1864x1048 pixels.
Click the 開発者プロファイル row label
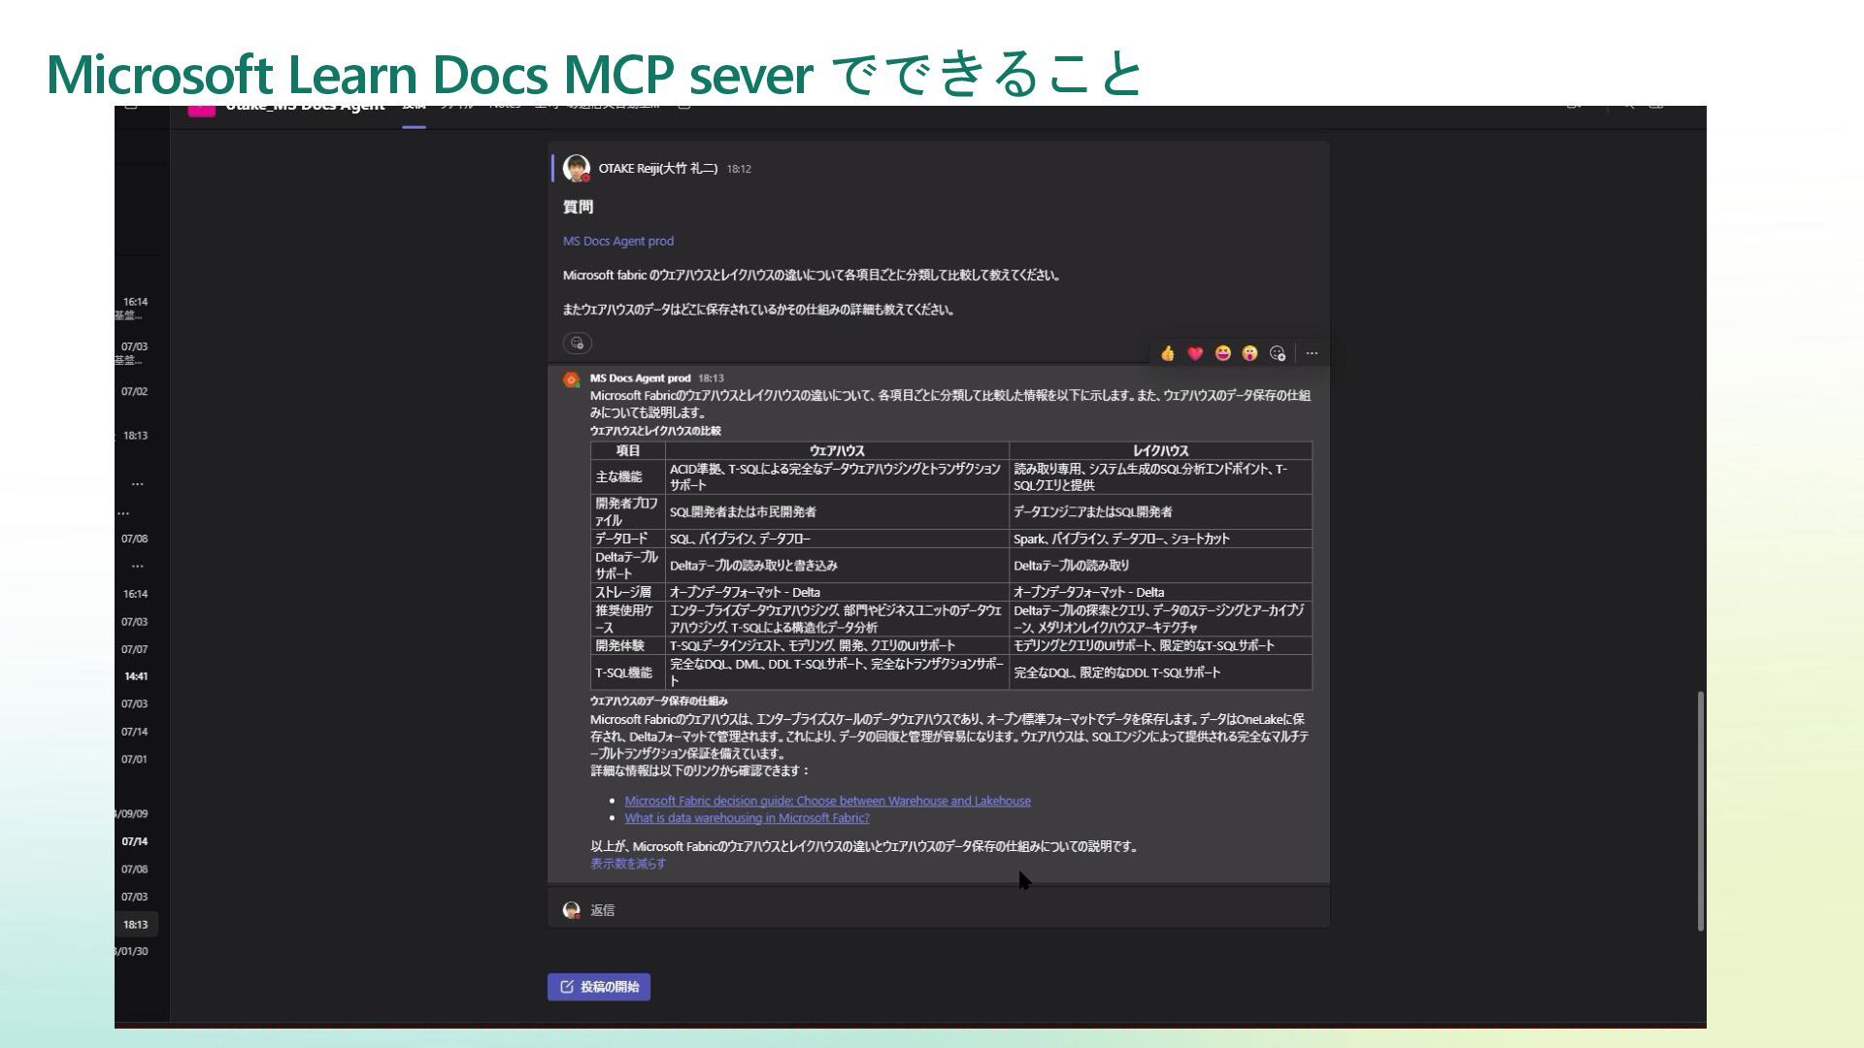[x=627, y=511]
